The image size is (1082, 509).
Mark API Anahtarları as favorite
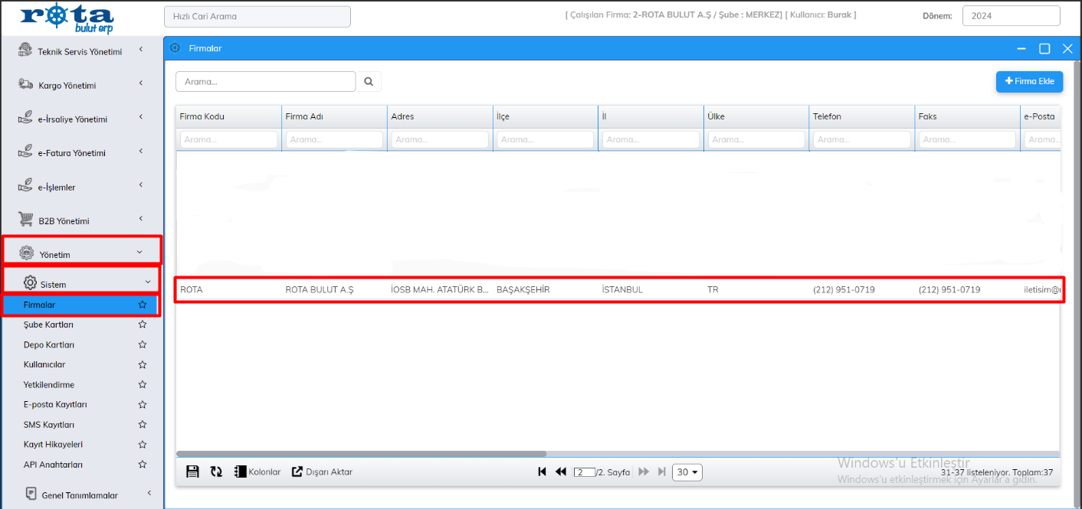pos(142,464)
